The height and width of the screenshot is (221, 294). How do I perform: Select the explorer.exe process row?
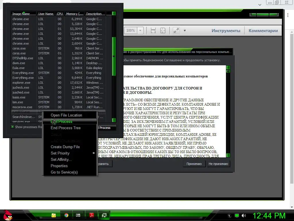pyautogui.click(x=58, y=83)
